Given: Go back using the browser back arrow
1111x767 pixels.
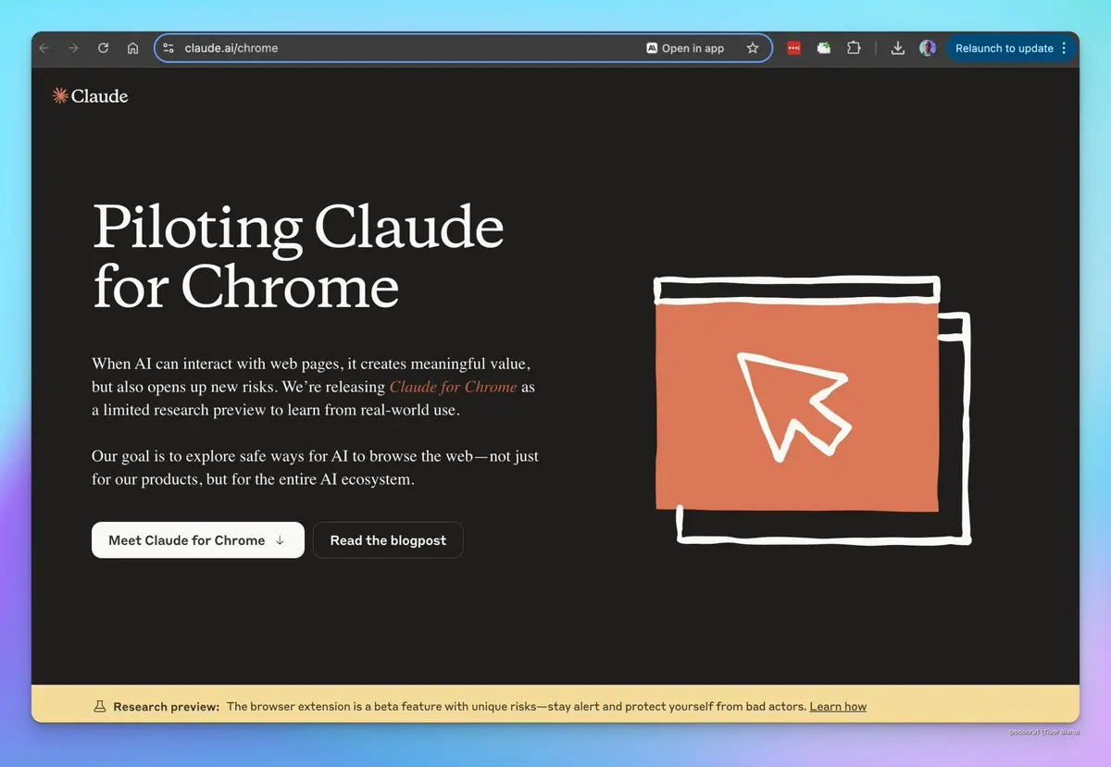Looking at the screenshot, I should 44,48.
